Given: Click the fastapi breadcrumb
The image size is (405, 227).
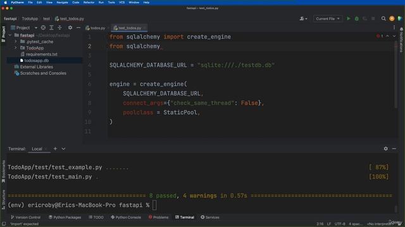Looking at the screenshot, I should 10,18.
